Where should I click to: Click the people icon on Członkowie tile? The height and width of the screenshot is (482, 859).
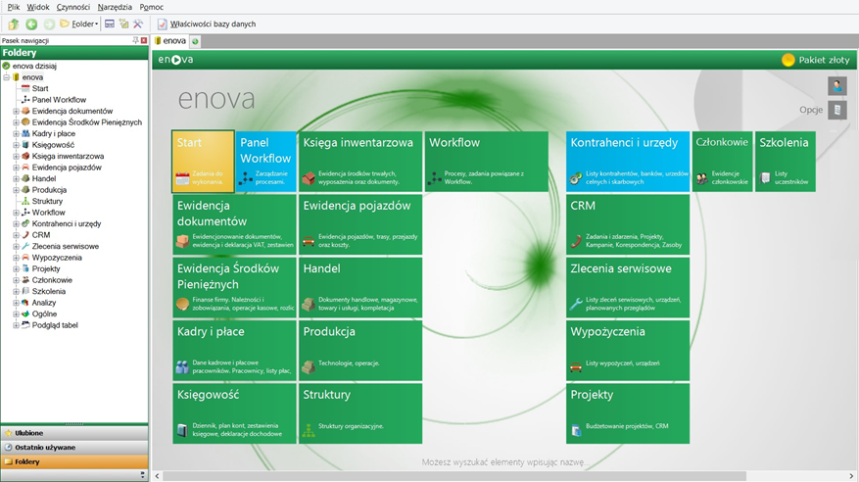click(x=701, y=178)
